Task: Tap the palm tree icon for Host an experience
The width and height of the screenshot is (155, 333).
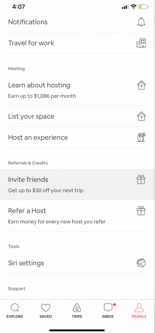Action: tap(141, 137)
